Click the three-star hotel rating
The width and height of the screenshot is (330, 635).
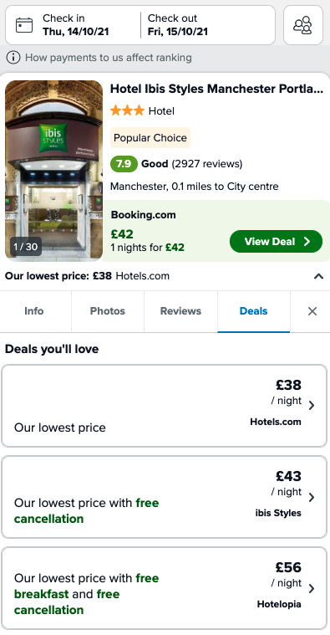coord(127,110)
